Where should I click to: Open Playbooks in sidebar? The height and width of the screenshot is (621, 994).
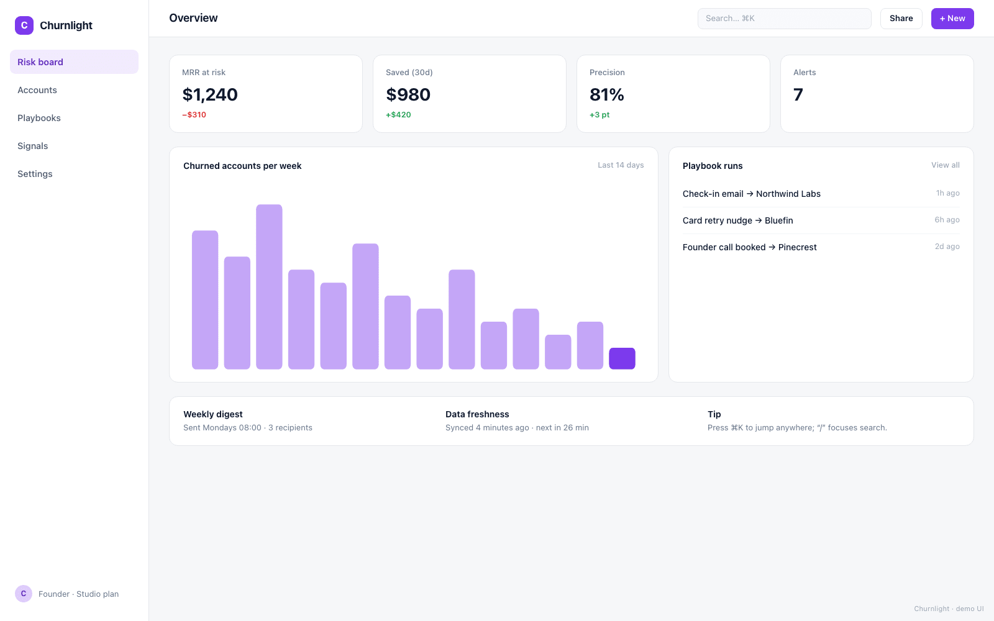click(74, 118)
